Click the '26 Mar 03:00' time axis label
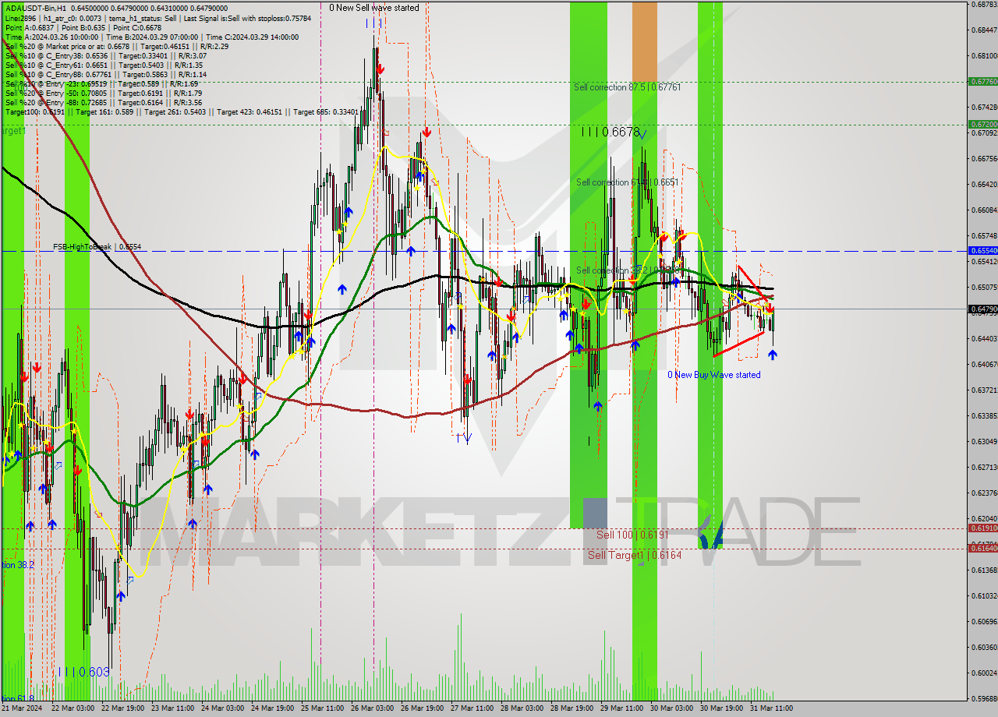The image size is (998, 717). (x=372, y=708)
